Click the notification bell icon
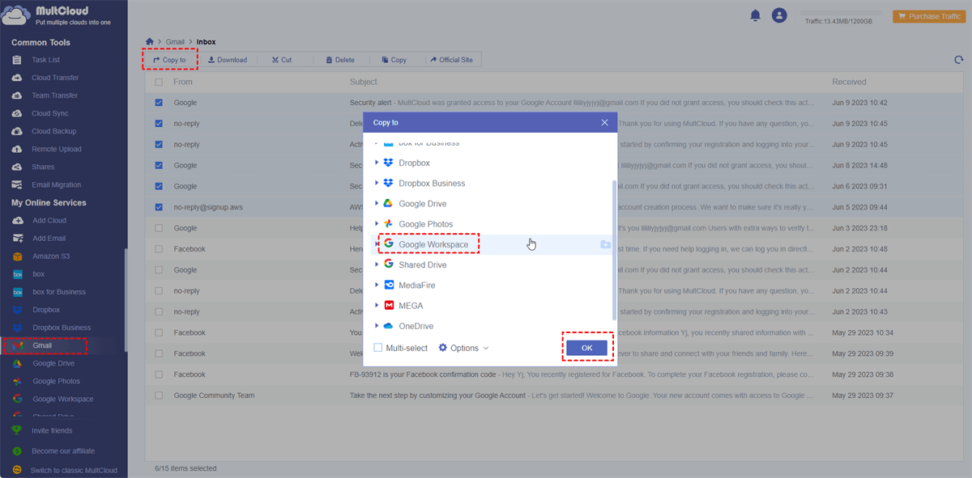 click(756, 15)
